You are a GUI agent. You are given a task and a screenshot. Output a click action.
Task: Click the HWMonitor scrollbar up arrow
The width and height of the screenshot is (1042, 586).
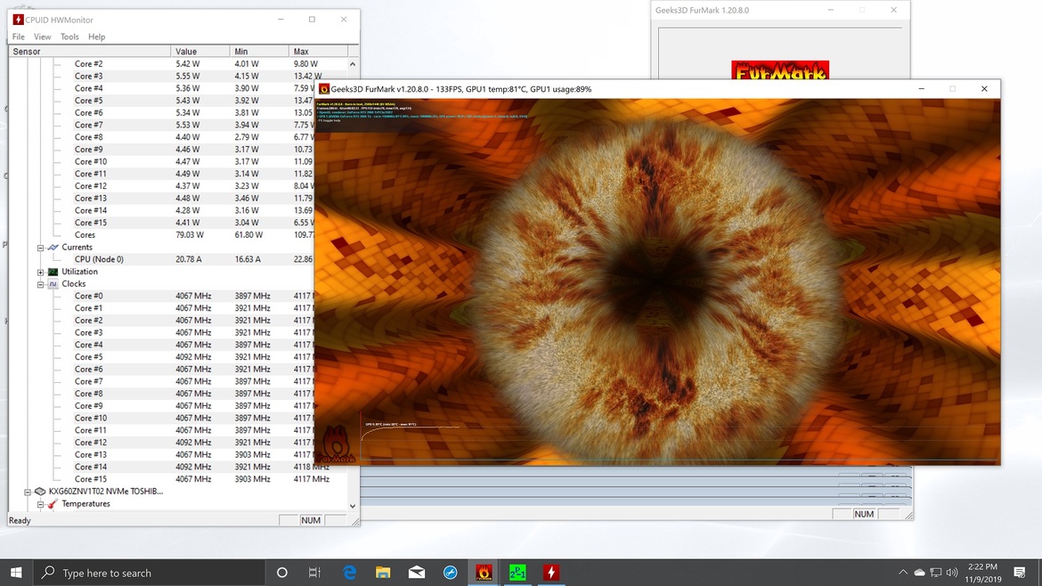pyautogui.click(x=353, y=64)
